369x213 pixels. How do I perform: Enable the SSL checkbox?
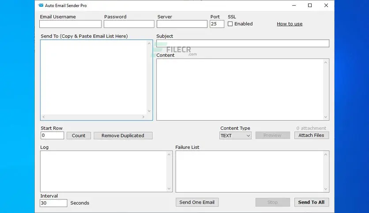(x=230, y=24)
